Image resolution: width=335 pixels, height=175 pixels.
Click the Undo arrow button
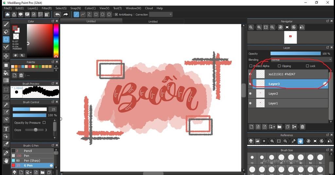pos(57,14)
